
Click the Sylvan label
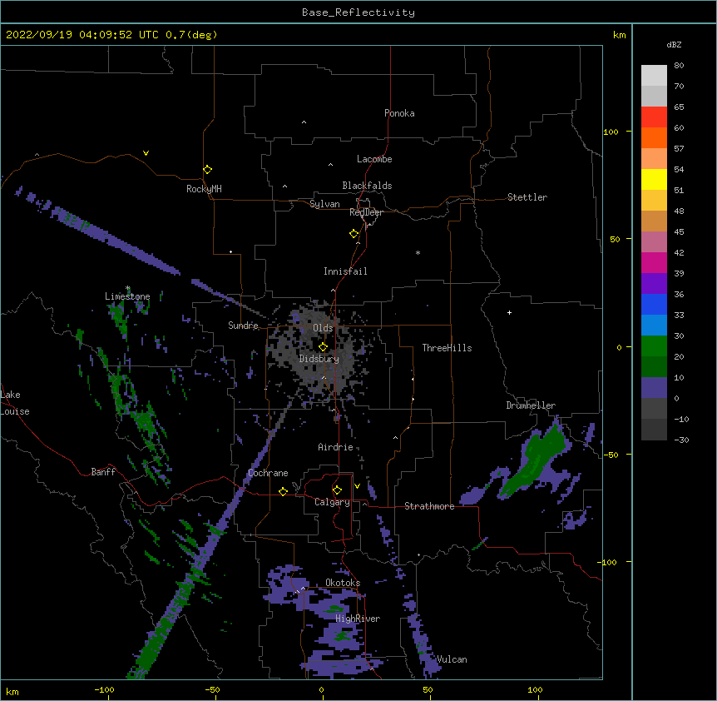pos(324,204)
